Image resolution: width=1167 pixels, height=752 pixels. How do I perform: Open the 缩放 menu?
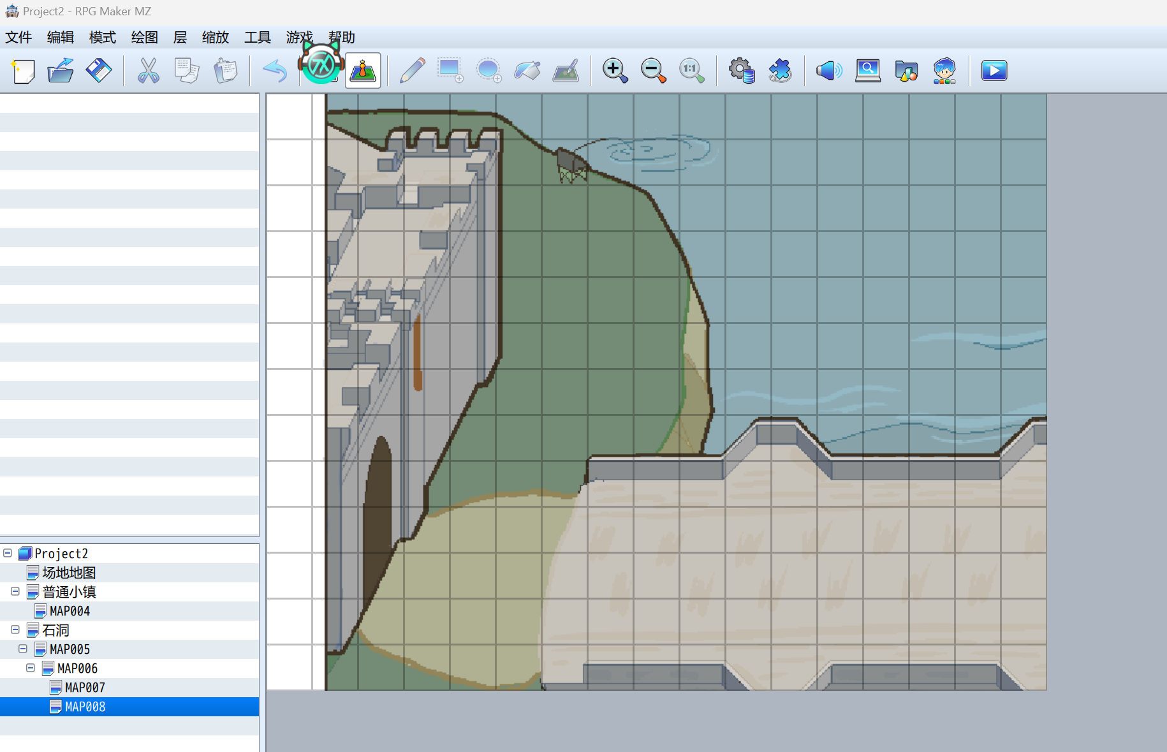[x=216, y=37]
